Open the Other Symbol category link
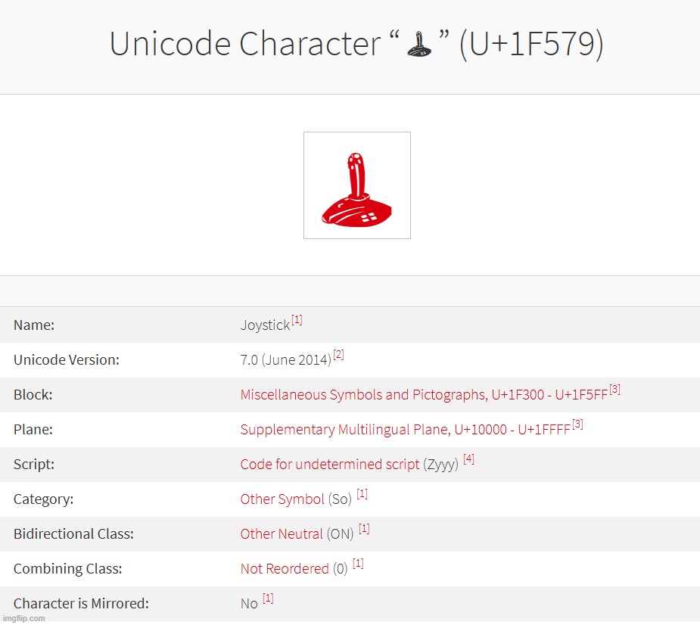This screenshot has height=625, width=700. click(282, 499)
